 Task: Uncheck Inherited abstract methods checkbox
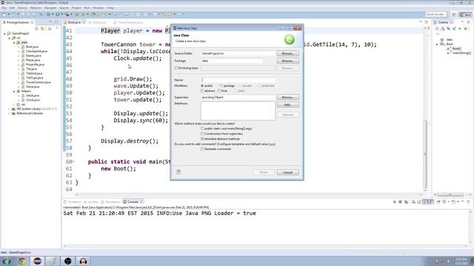tap(202, 139)
